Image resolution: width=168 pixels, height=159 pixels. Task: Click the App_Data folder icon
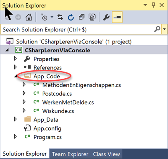tap(27, 119)
